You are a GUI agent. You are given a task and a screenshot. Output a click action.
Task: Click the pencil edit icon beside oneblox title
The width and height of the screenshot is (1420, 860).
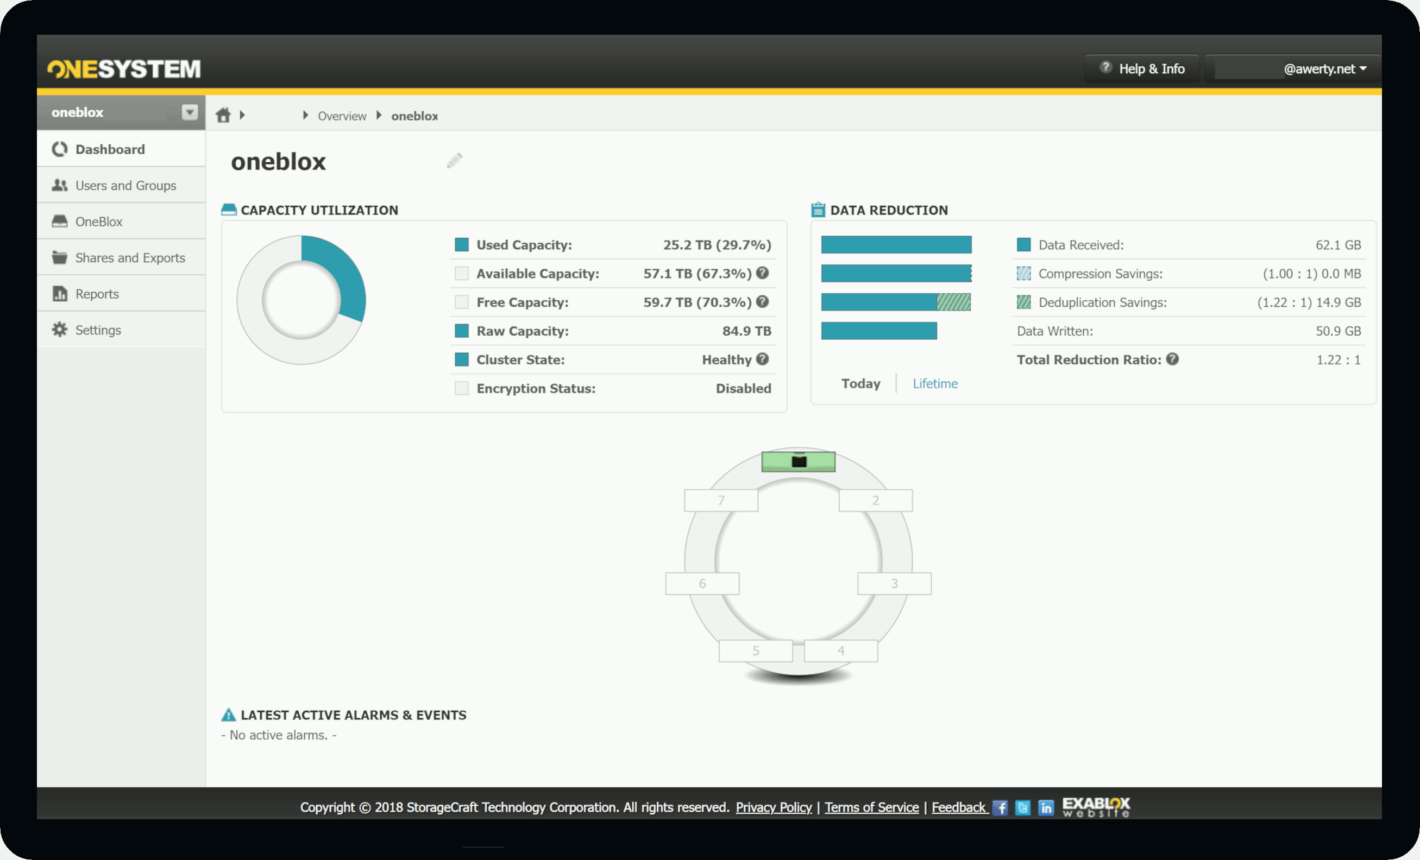tap(454, 161)
